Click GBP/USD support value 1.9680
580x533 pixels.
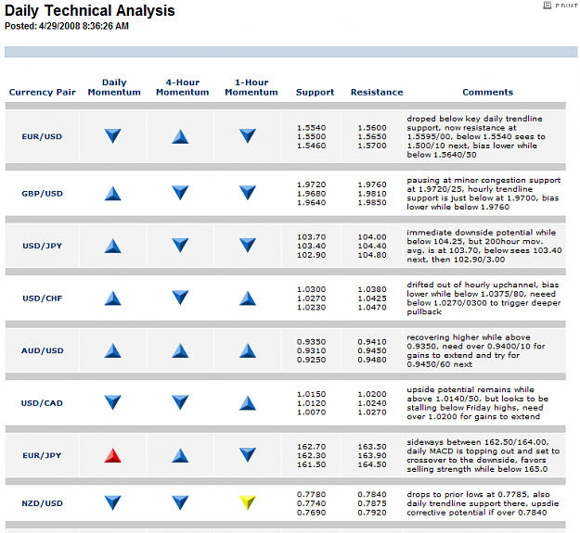point(312,194)
